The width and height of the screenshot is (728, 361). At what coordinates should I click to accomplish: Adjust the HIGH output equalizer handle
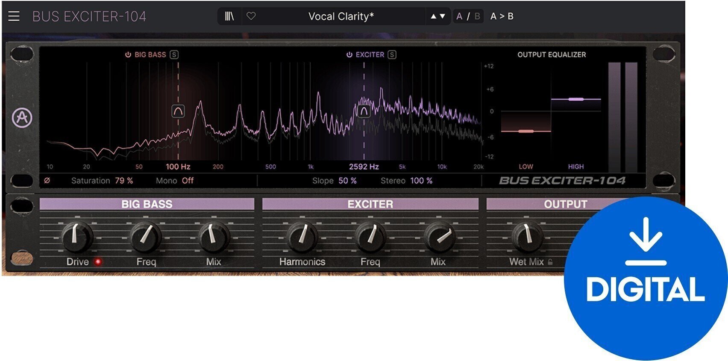pyautogui.click(x=576, y=99)
